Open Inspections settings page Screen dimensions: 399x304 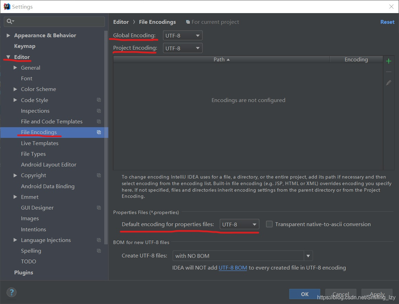point(35,111)
